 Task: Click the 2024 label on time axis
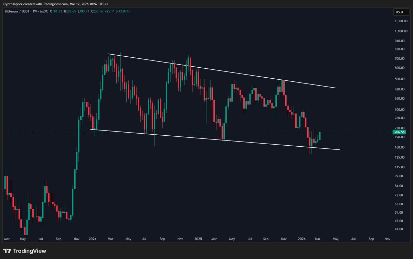click(92, 238)
